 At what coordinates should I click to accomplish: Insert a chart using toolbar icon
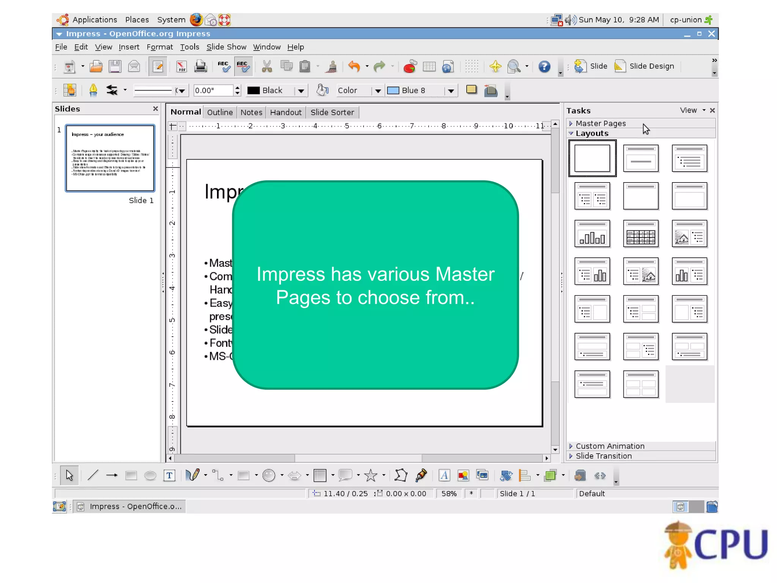click(x=410, y=67)
